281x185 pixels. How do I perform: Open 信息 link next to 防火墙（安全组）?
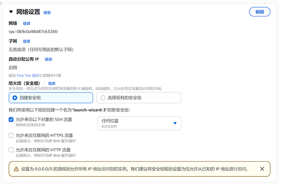click(x=52, y=84)
